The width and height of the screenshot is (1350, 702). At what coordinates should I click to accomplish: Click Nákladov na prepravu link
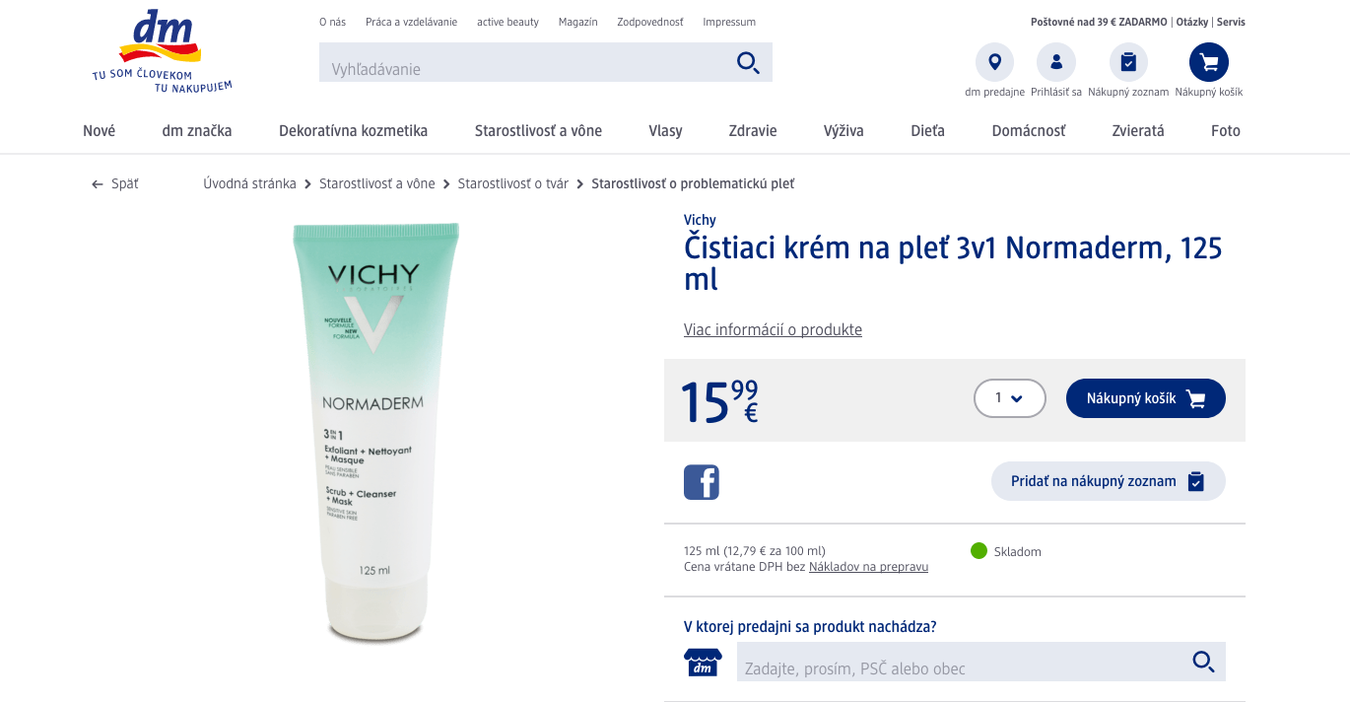click(868, 567)
